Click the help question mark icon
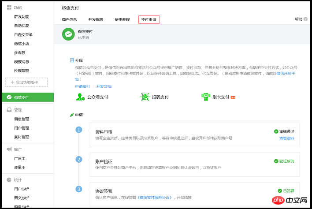Screen dimensions: 312x209 [x=306, y=19]
